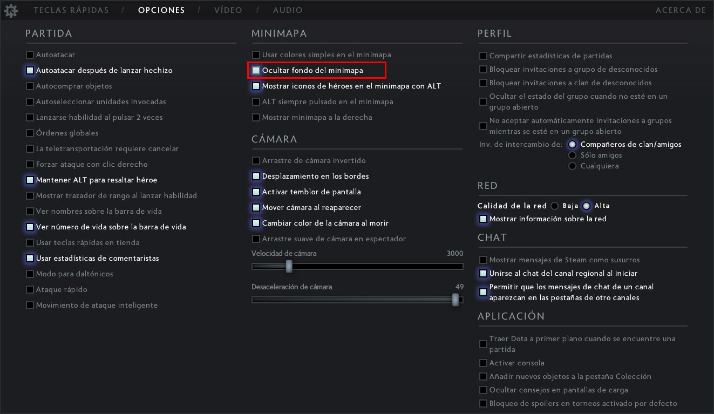The image size is (714, 414).
Task: Enable Modo para daltónicos checkbox
Action: [x=30, y=274]
